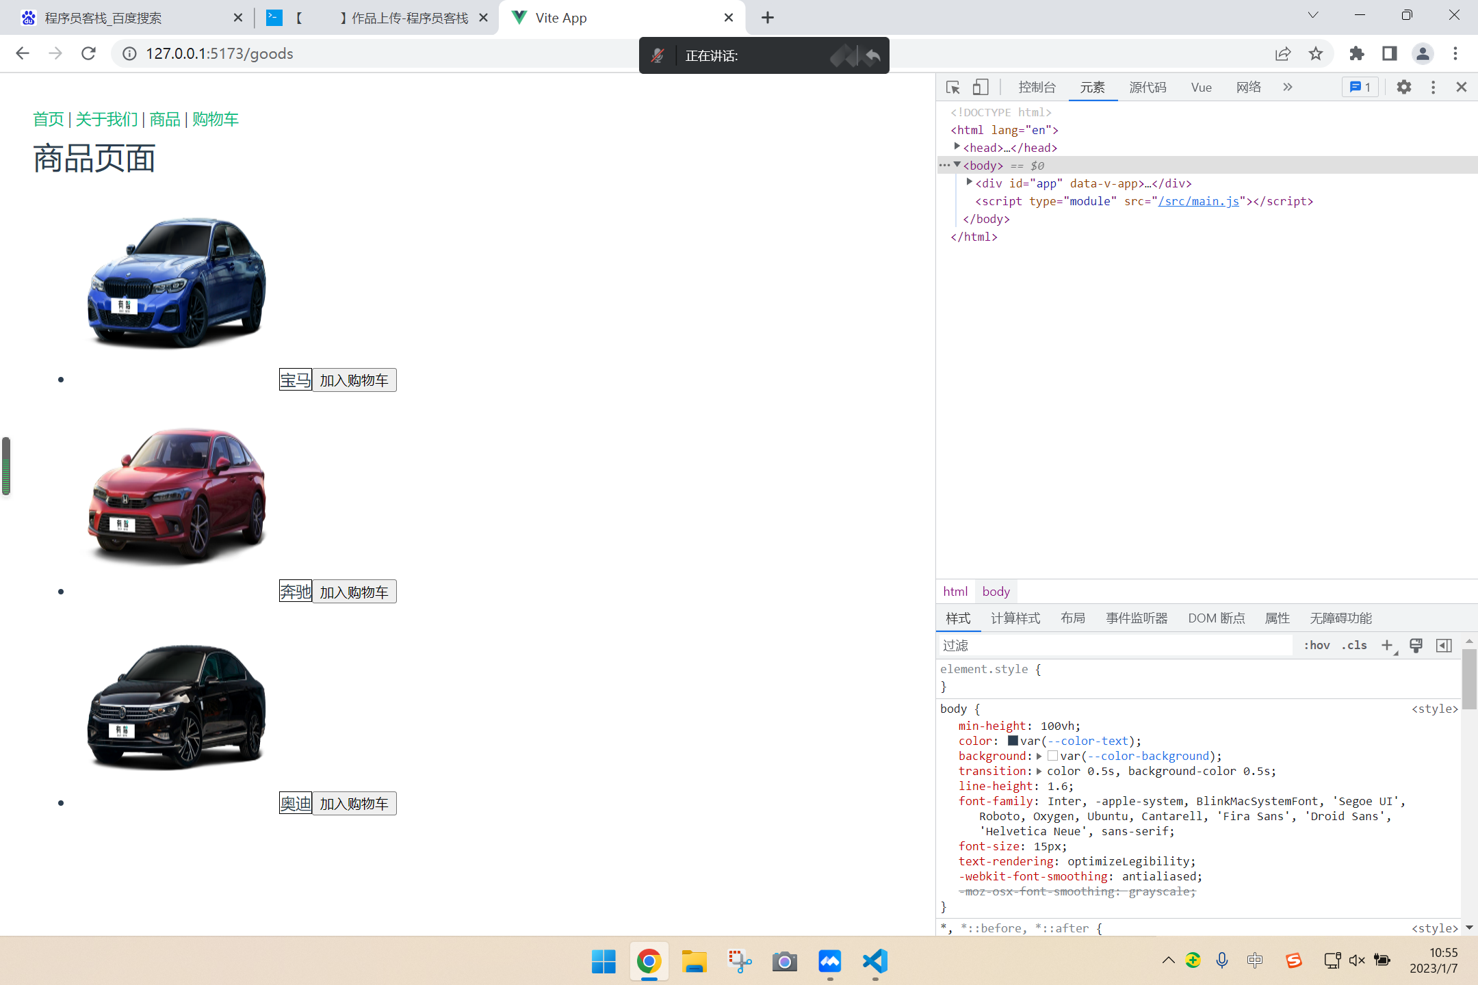Expand the head element node
1478x985 pixels.
tap(957, 147)
